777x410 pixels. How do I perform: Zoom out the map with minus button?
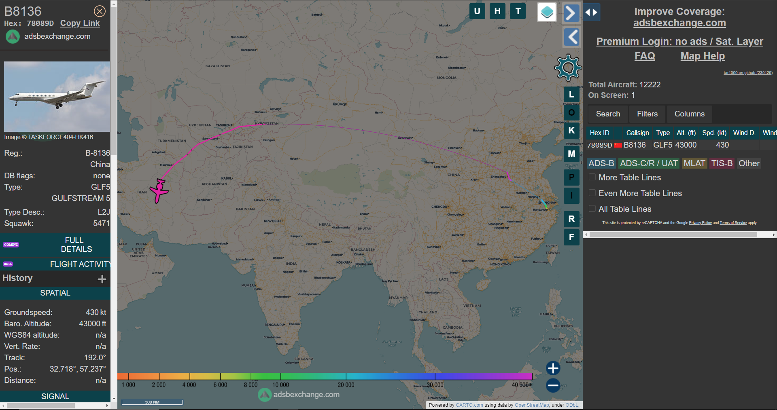pos(553,385)
